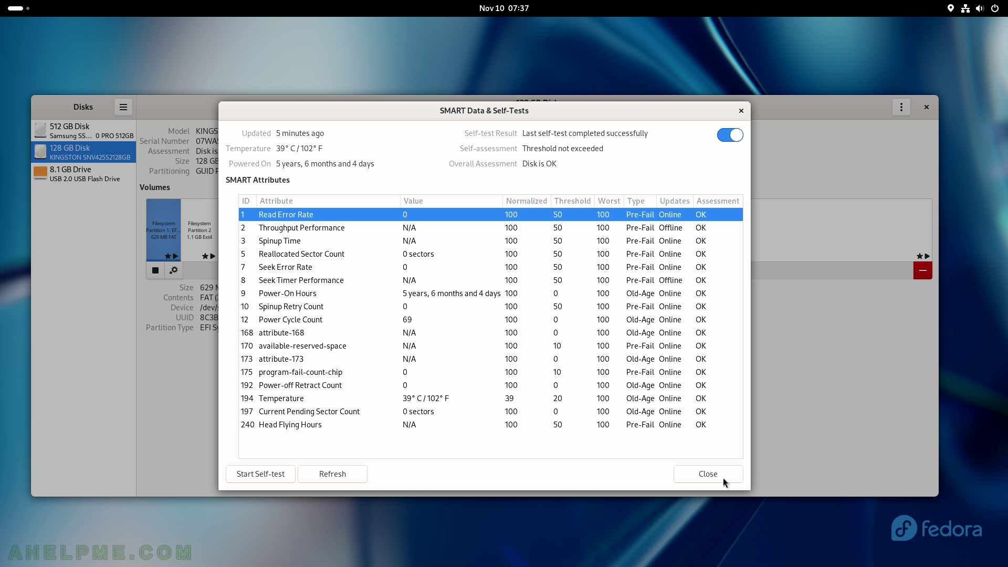The image size is (1008, 567).
Task: Close the SMART Data dialog with X
Action: (741, 111)
